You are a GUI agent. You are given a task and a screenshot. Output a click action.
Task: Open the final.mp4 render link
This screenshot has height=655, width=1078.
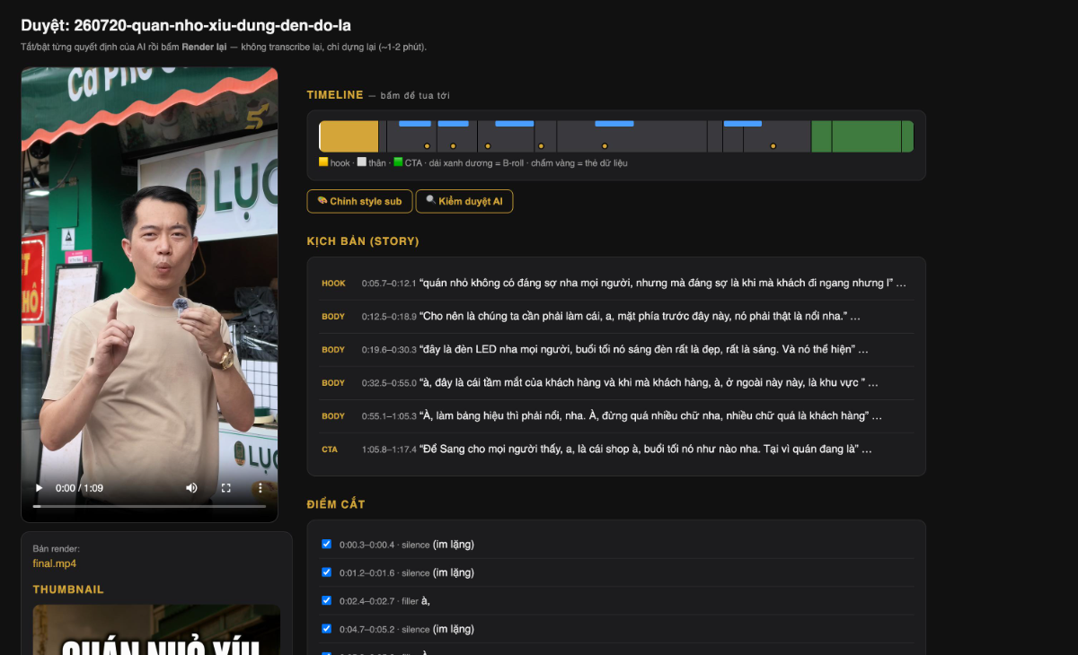click(55, 563)
